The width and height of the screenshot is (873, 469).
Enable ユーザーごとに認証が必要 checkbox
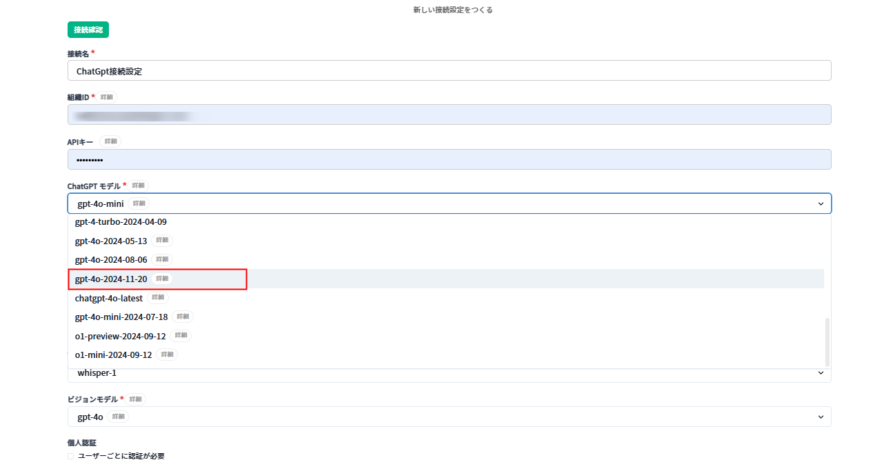pos(70,456)
